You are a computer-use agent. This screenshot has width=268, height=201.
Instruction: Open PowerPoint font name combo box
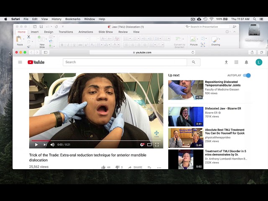pyautogui.click(x=74, y=39)
